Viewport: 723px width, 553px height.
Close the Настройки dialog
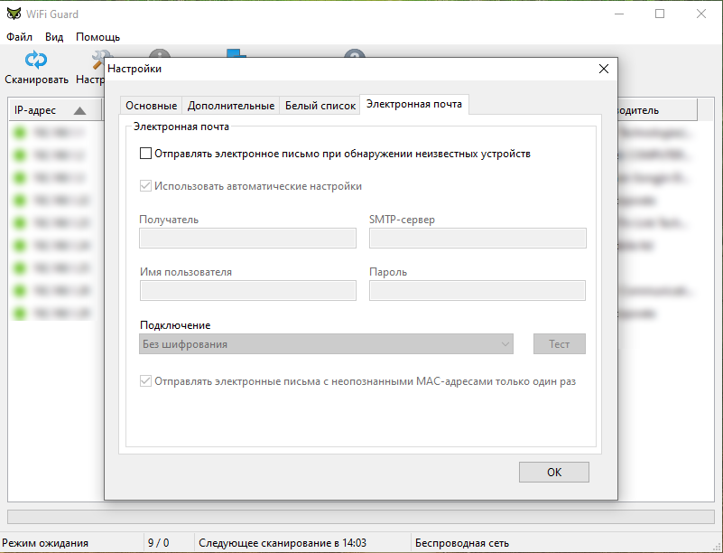[604, 69]
